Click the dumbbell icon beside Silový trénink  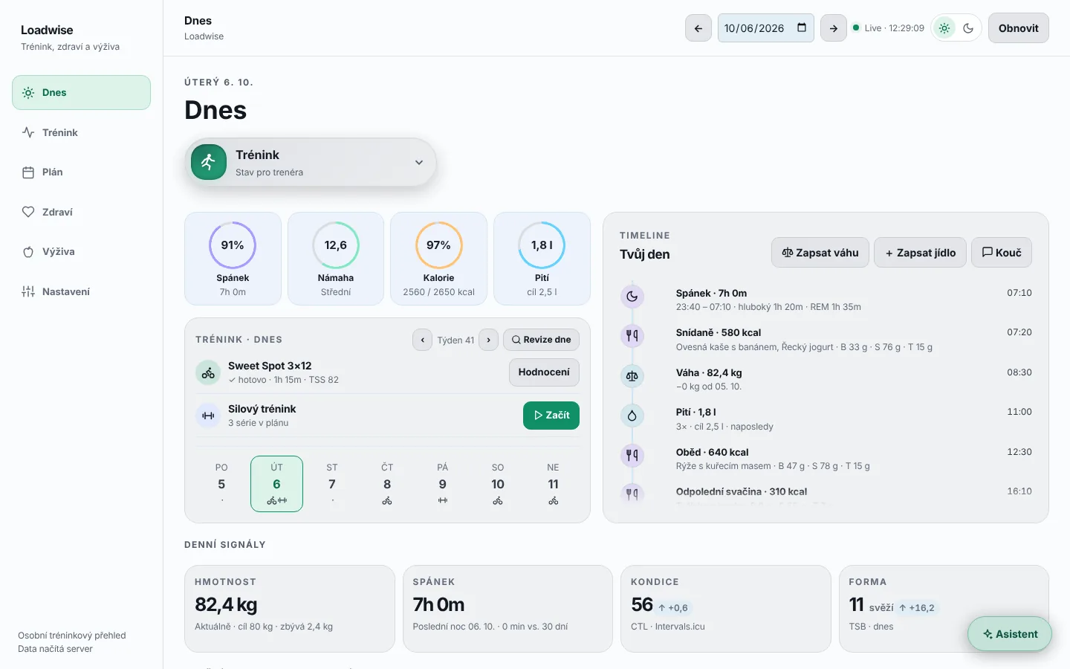pyautogui.click(x=208, y=416)
